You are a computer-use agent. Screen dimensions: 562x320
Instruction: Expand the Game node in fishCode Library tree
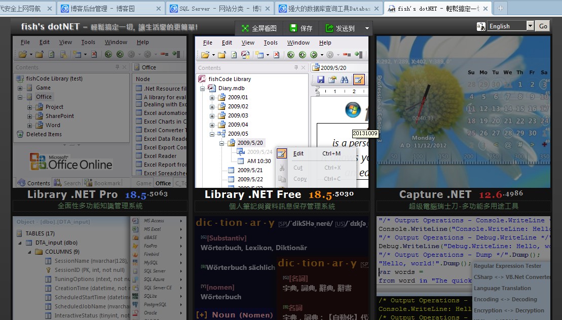pos(21,88)
